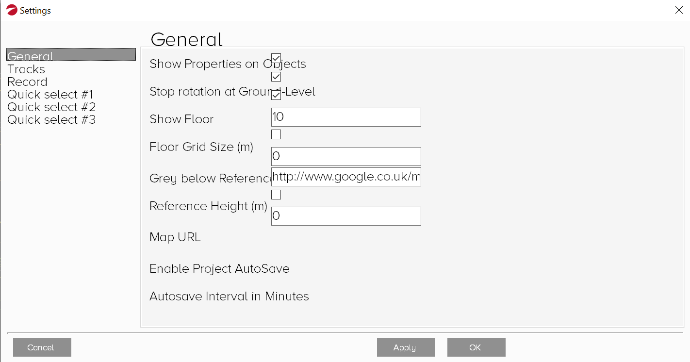Open the Tracks settings category
The height and width of the screenshot is (362, 690).
click(x=26, y=69)
